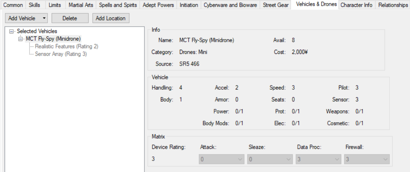The height and width of the screenshot is (172, 410).
Task: Switch to the Street Gear tab
Action: coord(275,5)
